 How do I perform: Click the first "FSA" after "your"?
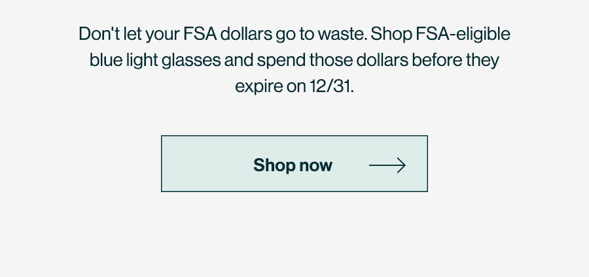pos(200,34)
